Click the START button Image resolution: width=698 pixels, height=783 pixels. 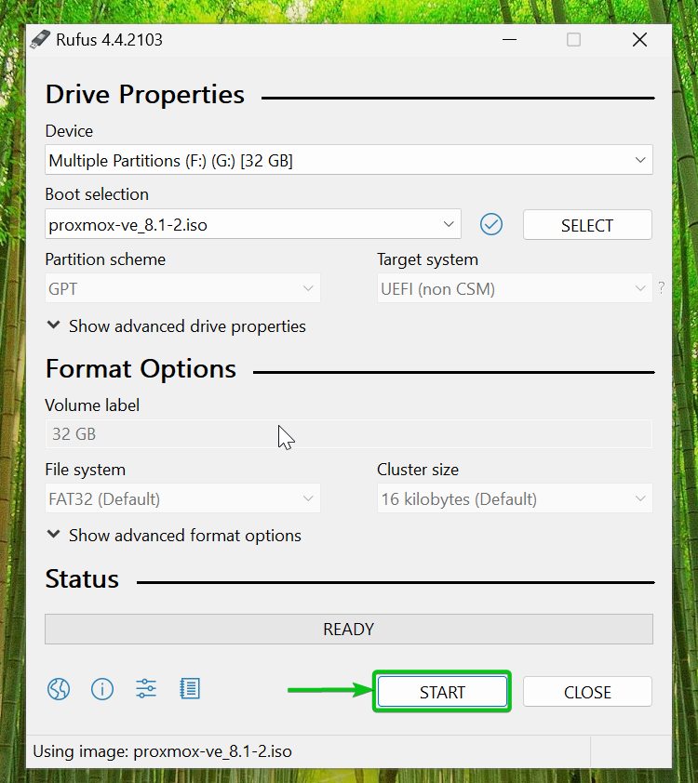click(x=442, y=692)
